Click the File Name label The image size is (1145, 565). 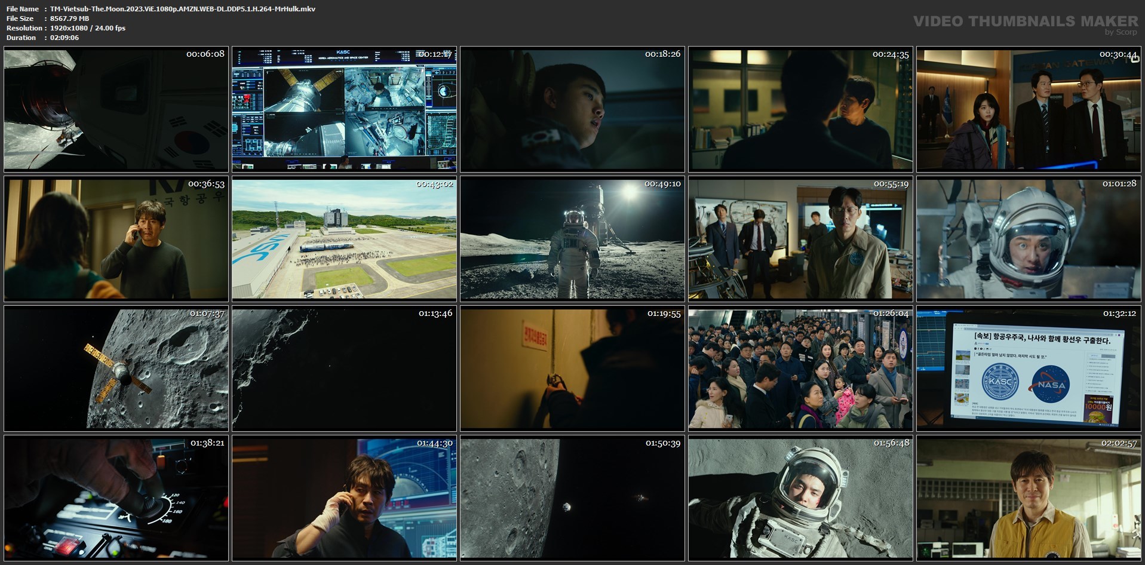(x=23, y=9)
